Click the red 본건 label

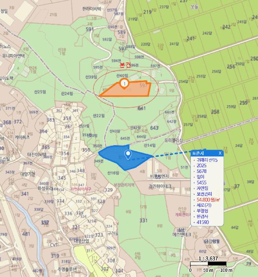click(125, 65)
